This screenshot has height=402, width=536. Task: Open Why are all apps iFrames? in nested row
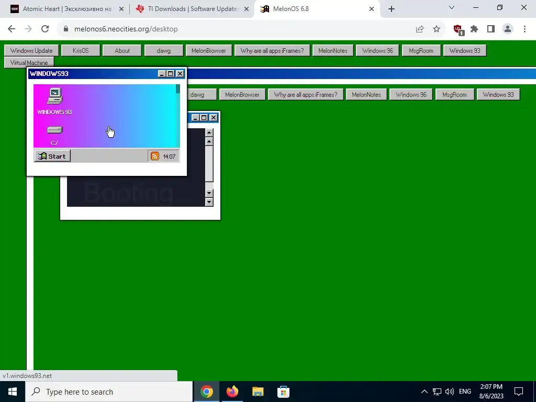pyautogui.click(x=306, y=95)
